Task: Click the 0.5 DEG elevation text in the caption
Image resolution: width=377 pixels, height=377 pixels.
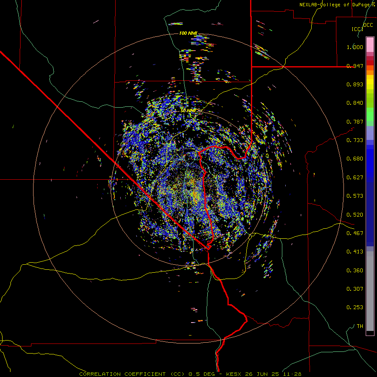Action: [203, 374]
